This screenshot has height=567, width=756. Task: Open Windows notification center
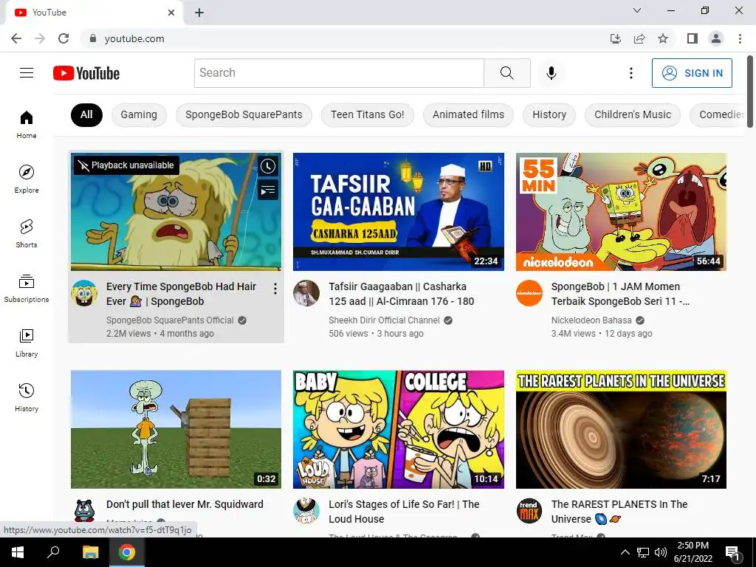point(732,552)
